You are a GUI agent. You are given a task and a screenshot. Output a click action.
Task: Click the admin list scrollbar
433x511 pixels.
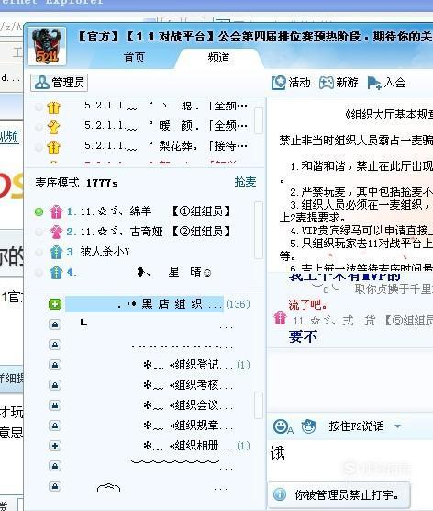[259, 119]
